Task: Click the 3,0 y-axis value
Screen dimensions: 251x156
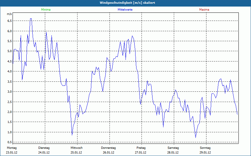Action: [x=10, y=91]
